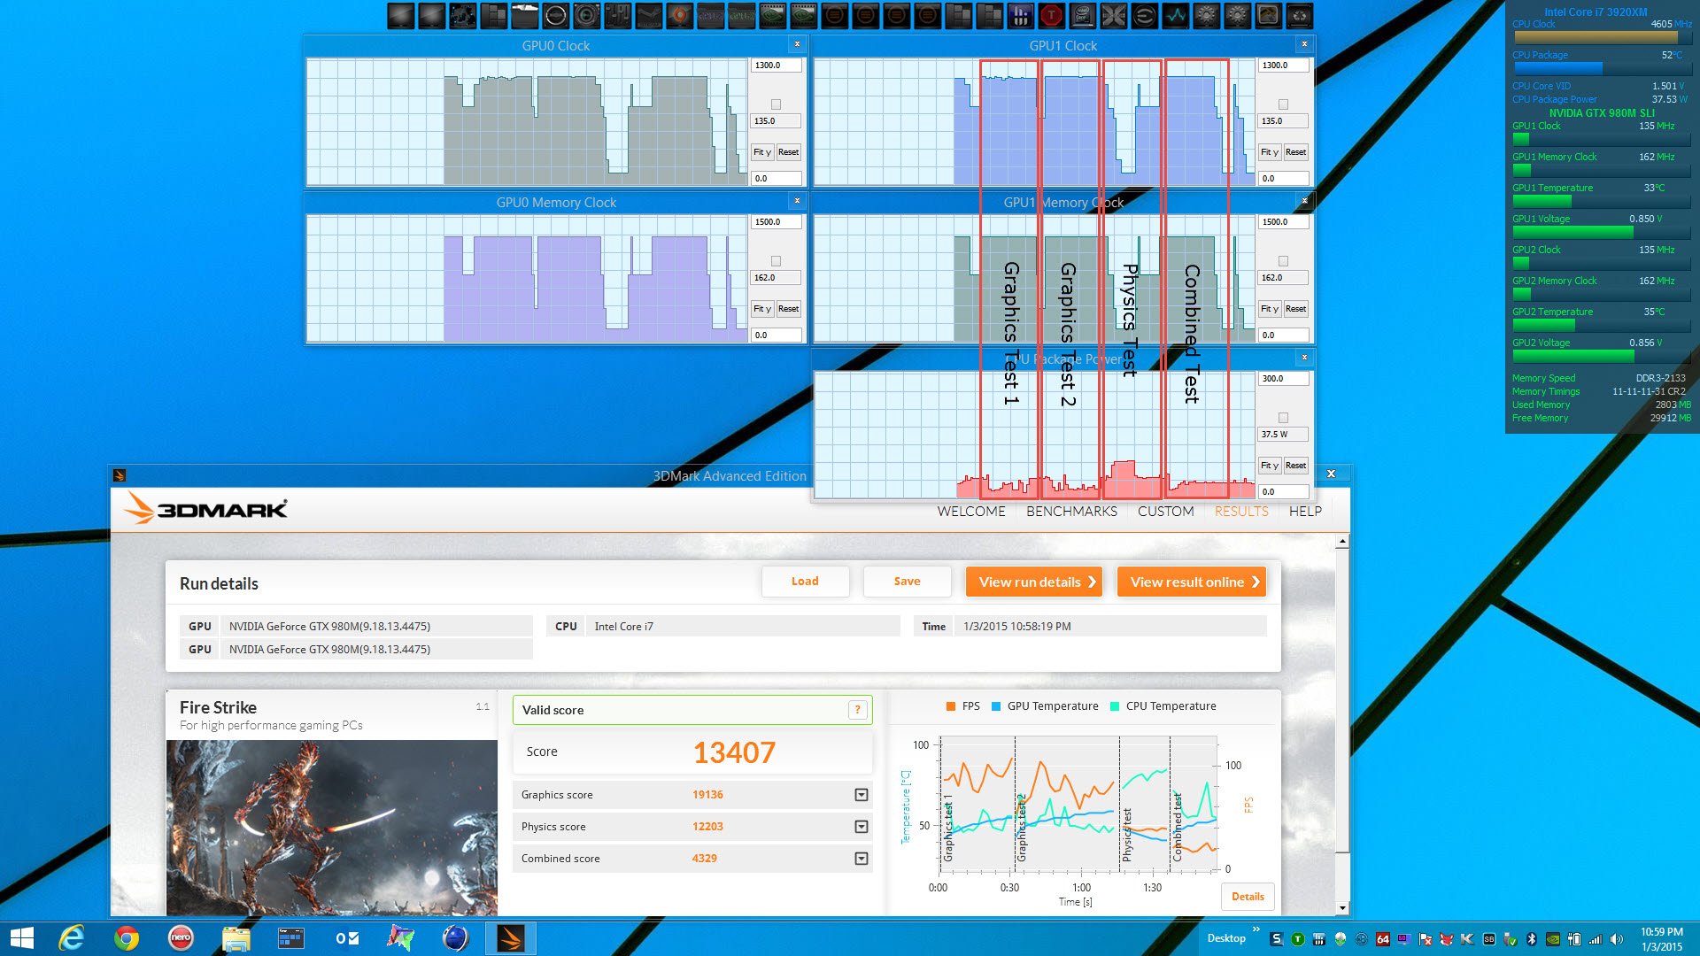Click the 3DMark scrollbar down arrow
The width and height of the screenshot is (1700, 956).
(1342, 908)
